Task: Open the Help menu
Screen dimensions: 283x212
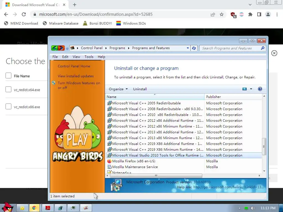Action: 101,57
